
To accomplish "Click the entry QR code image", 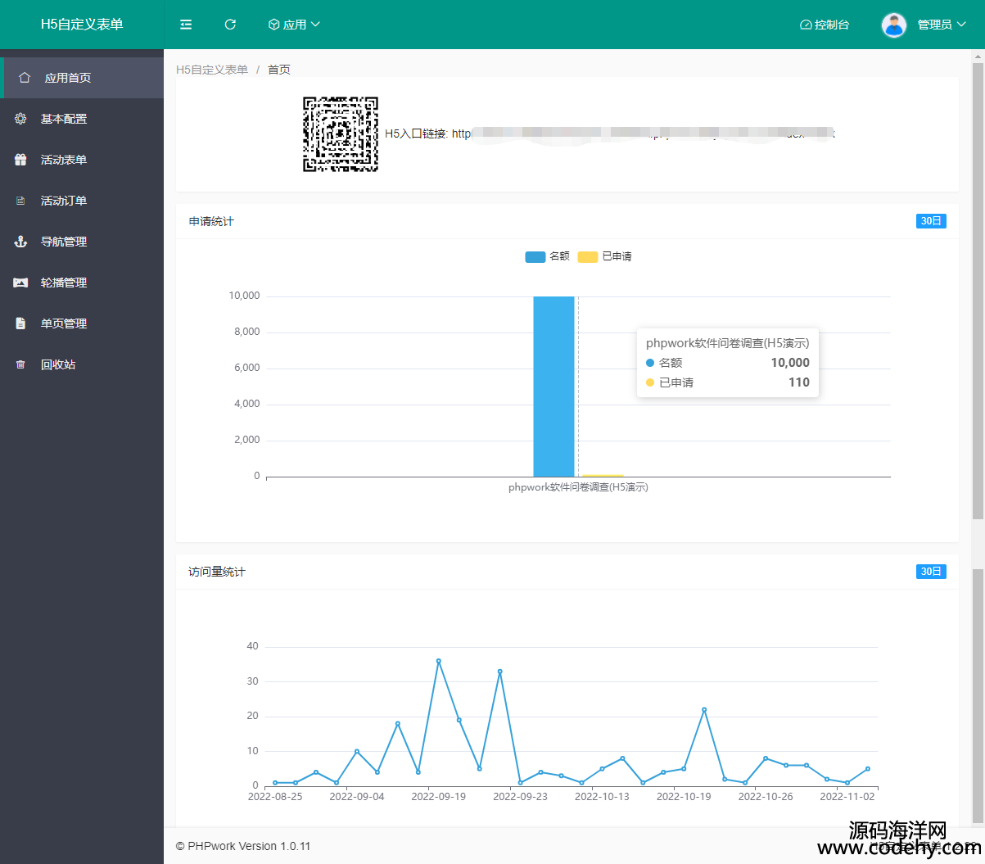I will pyautogui.click(x=341, y=134).
